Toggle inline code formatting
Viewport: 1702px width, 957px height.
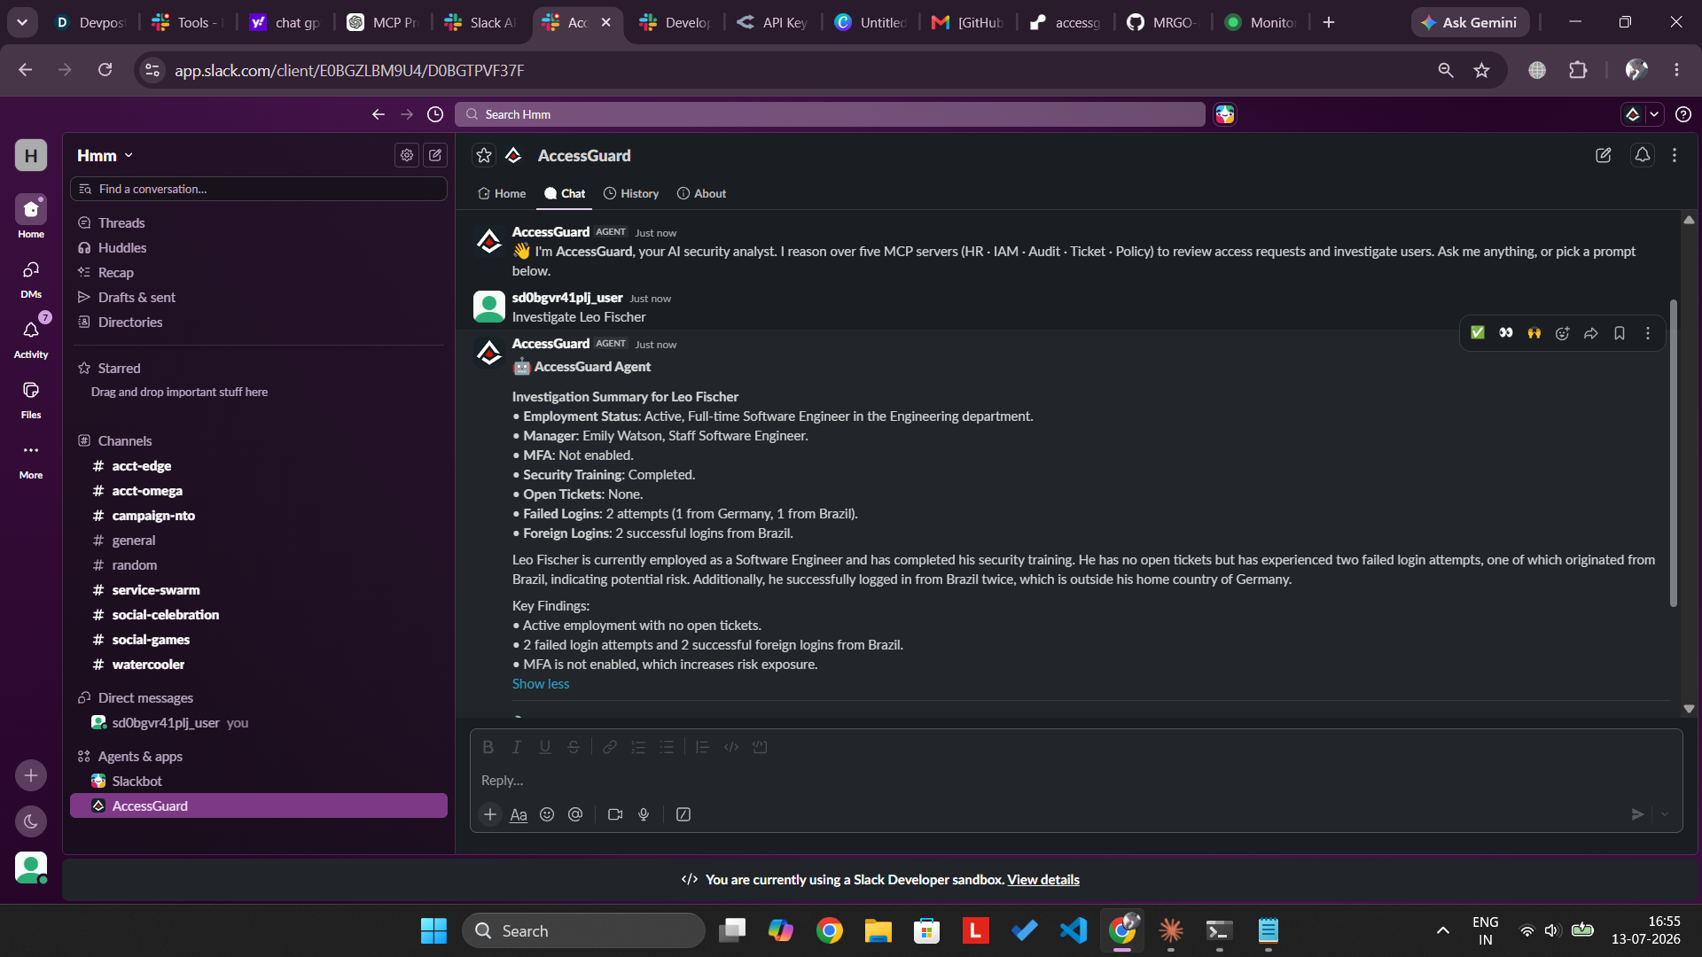click(731, 747)
